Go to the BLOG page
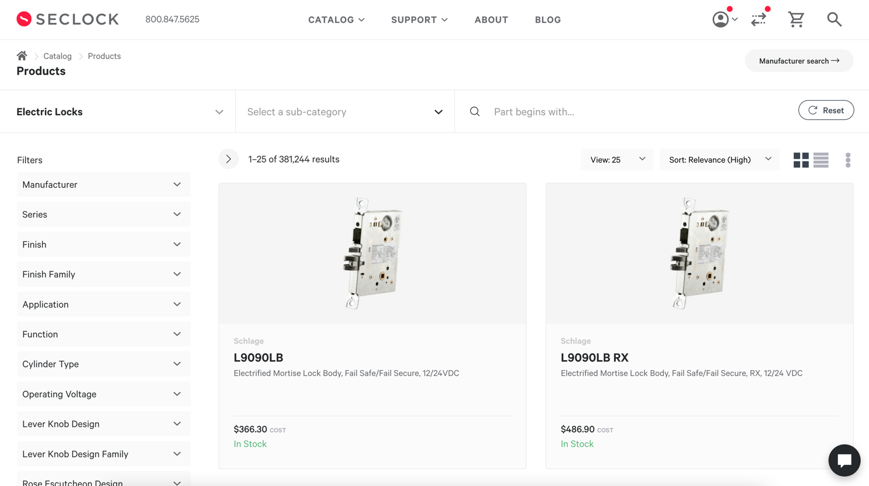 tap(548, 20)
